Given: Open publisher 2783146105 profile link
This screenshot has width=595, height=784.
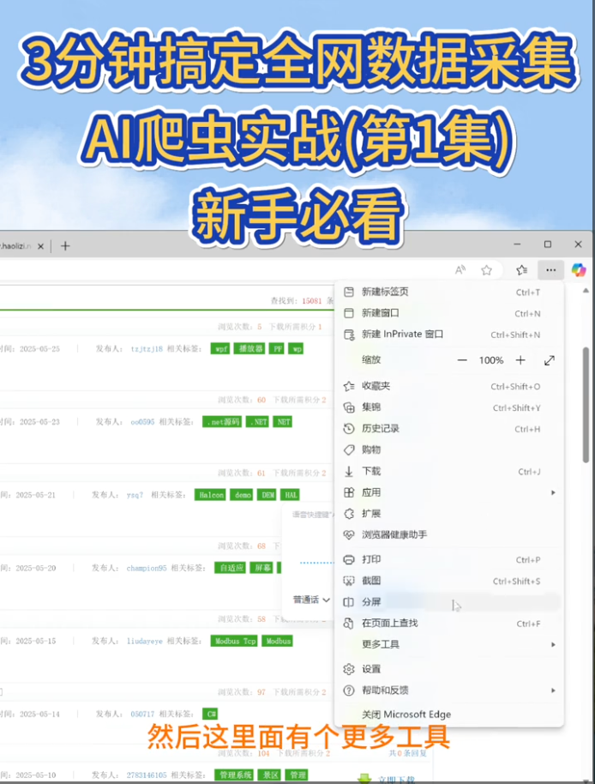Looking at the screenshot, I should (x=147, y=775).
